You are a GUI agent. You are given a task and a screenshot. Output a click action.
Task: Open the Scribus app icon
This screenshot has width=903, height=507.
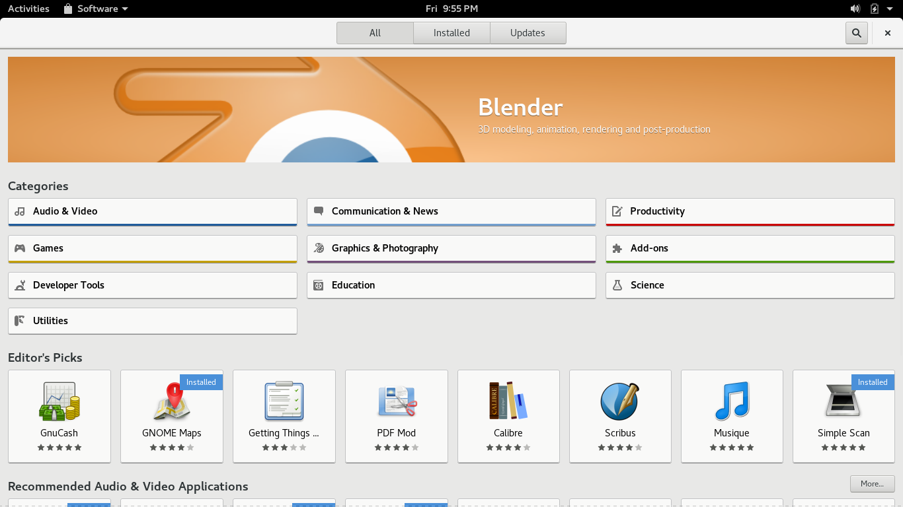pyautogui.click(x=620, y=401)
